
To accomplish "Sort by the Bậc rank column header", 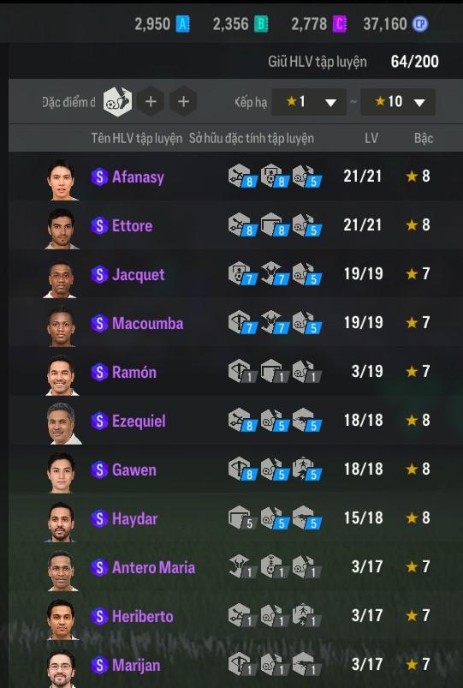I will click(x=423, y=138).
